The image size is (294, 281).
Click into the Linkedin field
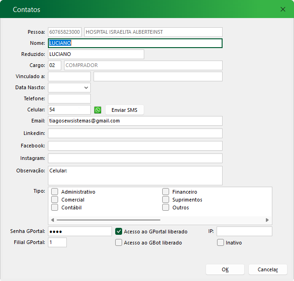point(135,134)
